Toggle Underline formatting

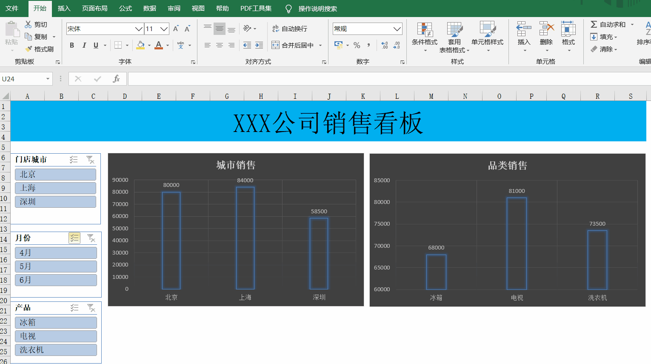pyautogui.click(x=96, y=45)
